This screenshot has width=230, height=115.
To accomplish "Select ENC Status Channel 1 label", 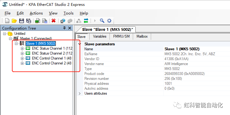I will pyautogui.click(x=52, y=48).
